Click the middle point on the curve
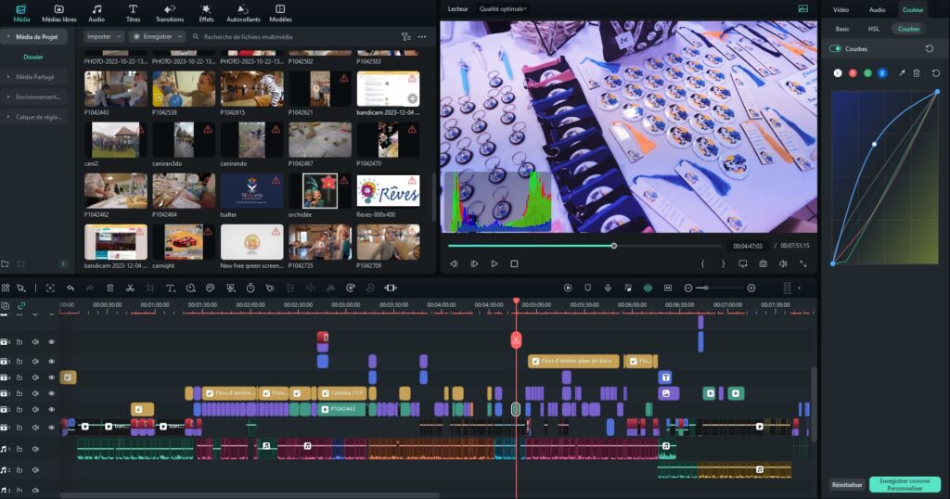 coord(874,144)
